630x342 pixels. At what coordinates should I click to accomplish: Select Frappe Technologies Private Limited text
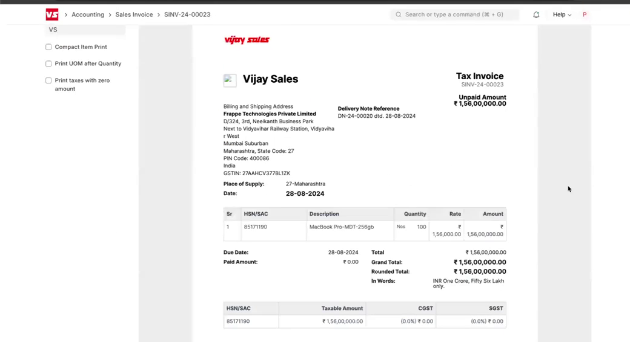coord(270,114)
